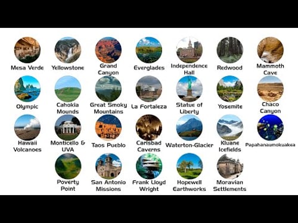Click the 'Olympic' label text
This screenshot has height=223, width=298.
tap(27, 106)
